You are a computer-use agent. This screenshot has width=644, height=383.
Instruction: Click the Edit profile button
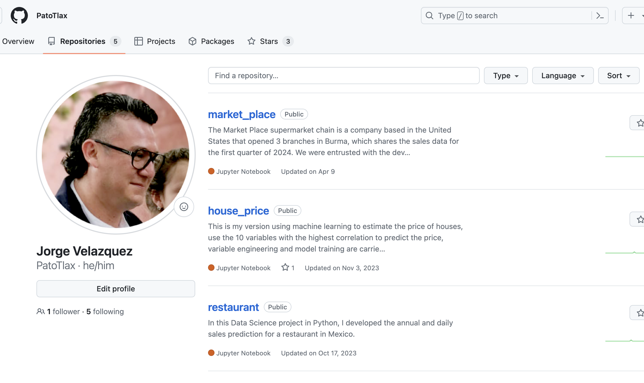point(116,289)
